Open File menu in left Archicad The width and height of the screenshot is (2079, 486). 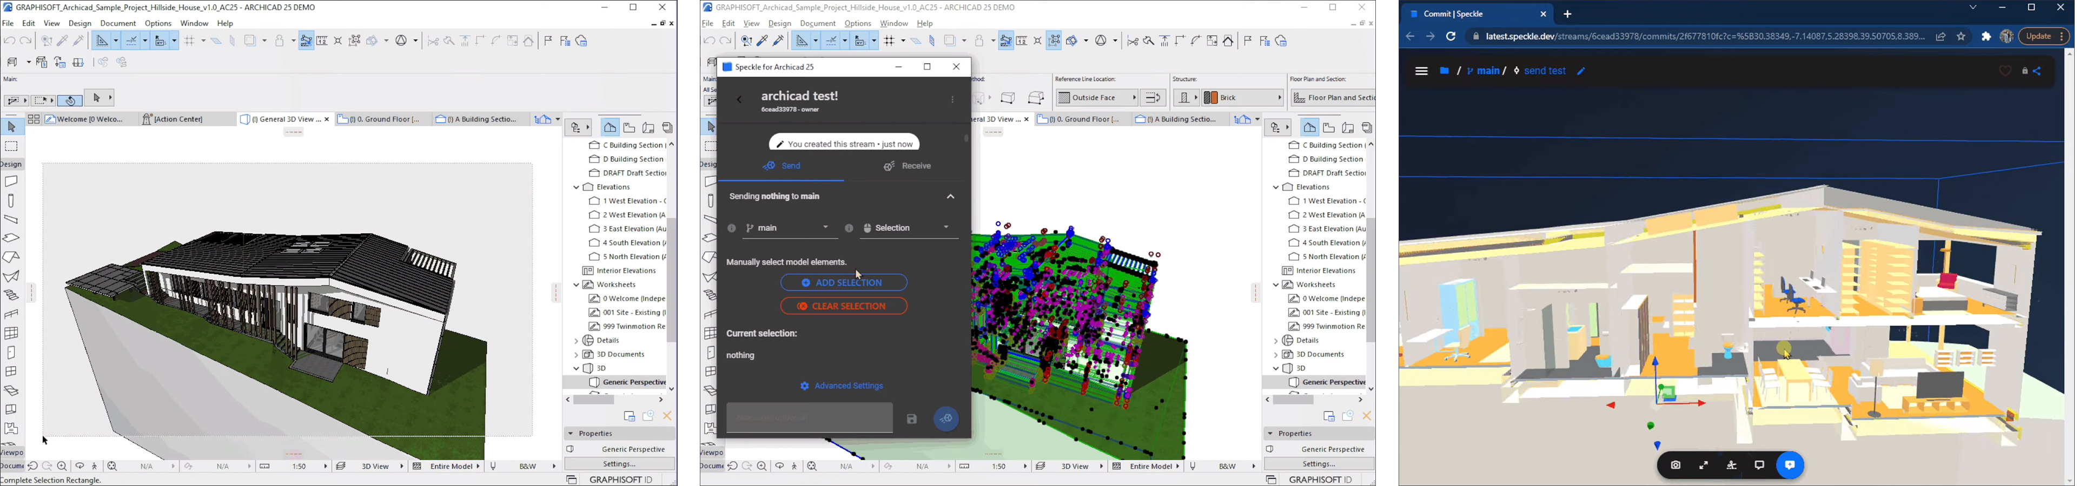[x=8, y=24]
